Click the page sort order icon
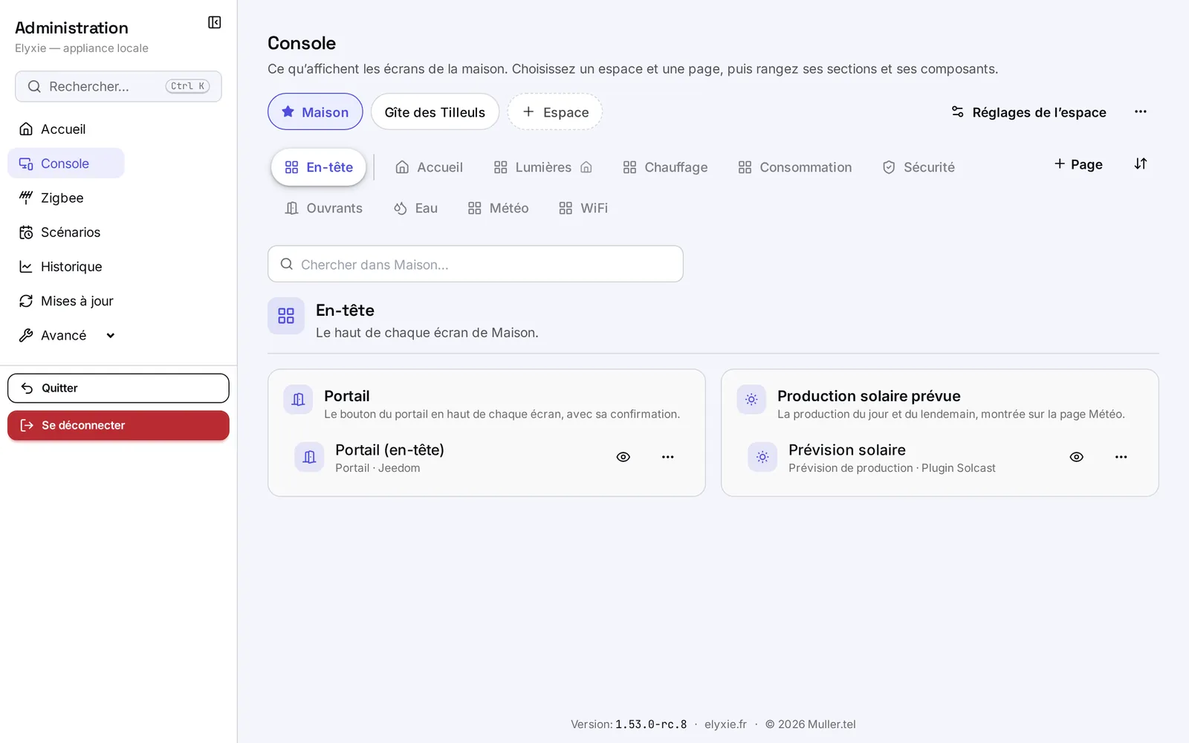Screen dimensions: 1189x743 pos(1141,163)
